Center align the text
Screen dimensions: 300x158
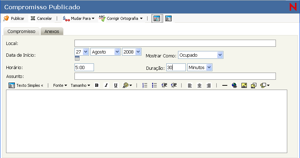coord(199,85)
